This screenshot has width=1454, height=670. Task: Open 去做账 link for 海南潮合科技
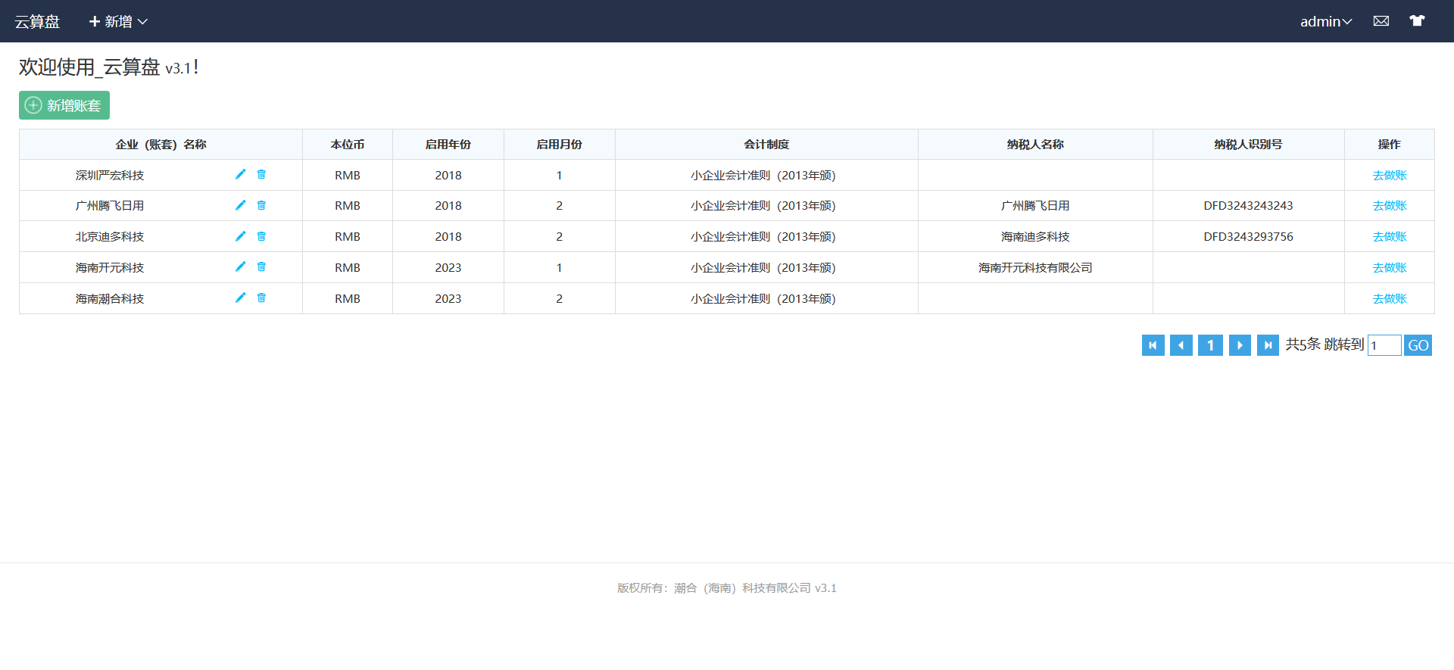coord(1389,298)
